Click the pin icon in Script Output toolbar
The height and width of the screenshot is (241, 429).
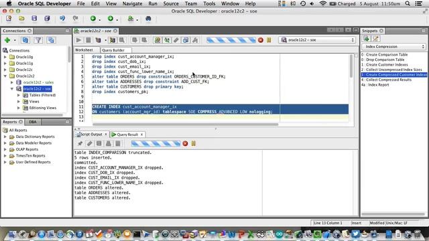point(80,143)
